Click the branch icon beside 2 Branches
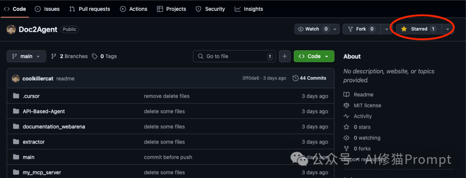 pos(54,56)
